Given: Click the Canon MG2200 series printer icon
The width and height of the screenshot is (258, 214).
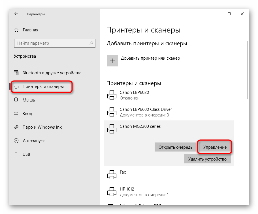Looking at the screenshot, I should (112, 129).
